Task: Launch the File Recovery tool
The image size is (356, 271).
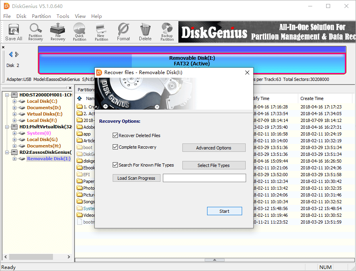Action: click(58, 32)
